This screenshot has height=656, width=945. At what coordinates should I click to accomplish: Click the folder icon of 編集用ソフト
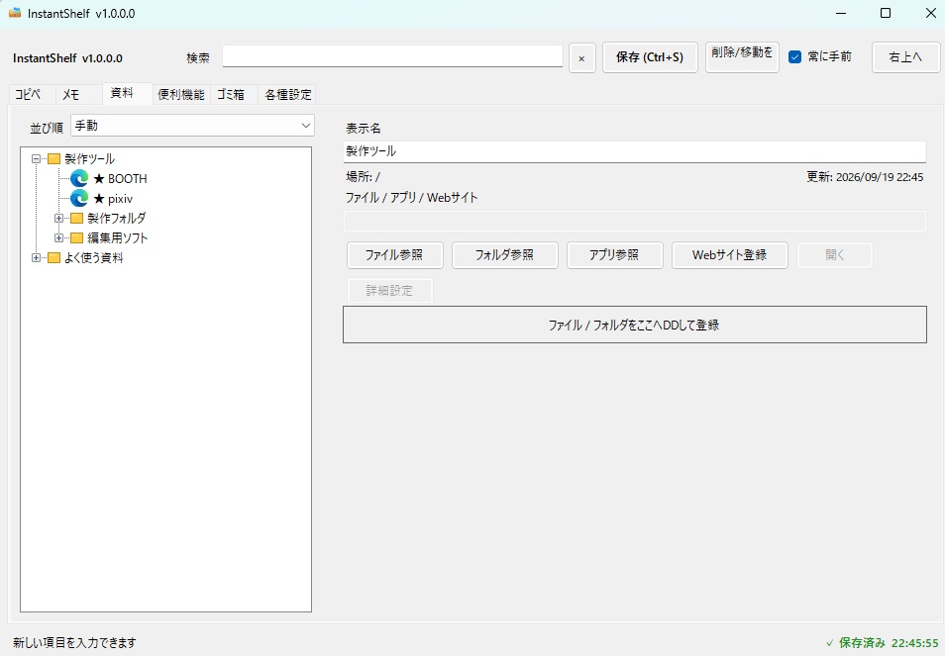click(76, 237)
